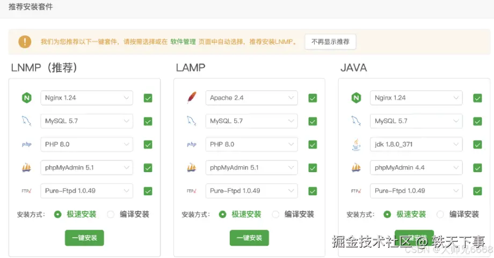Uncheck MySQL 5.7 in the JAVA panel
The height and width of the screenshot is (258, 494).
(x=477, y=121)
